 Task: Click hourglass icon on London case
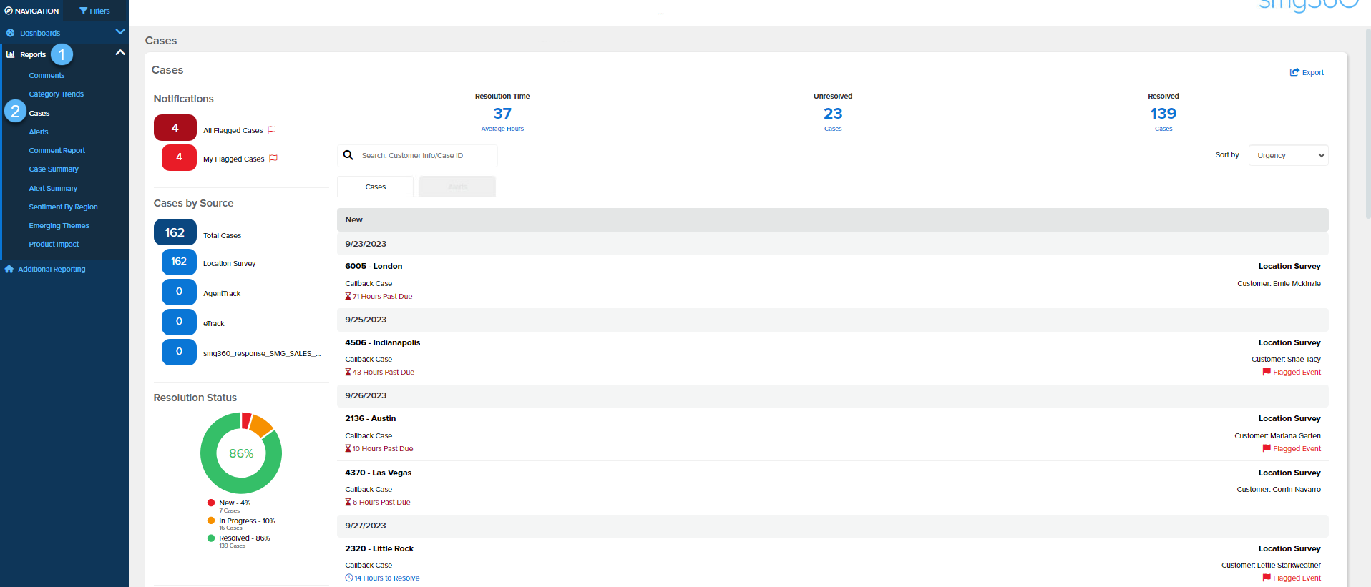348,296
